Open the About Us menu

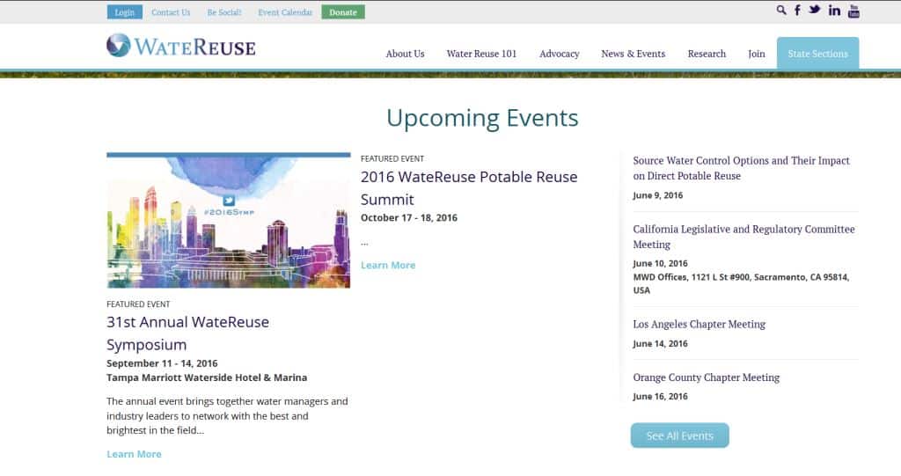[x=405, y=54]
